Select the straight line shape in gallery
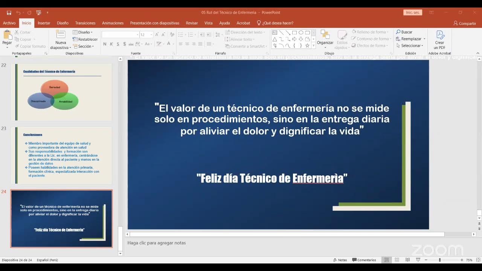 click(281, 32)
